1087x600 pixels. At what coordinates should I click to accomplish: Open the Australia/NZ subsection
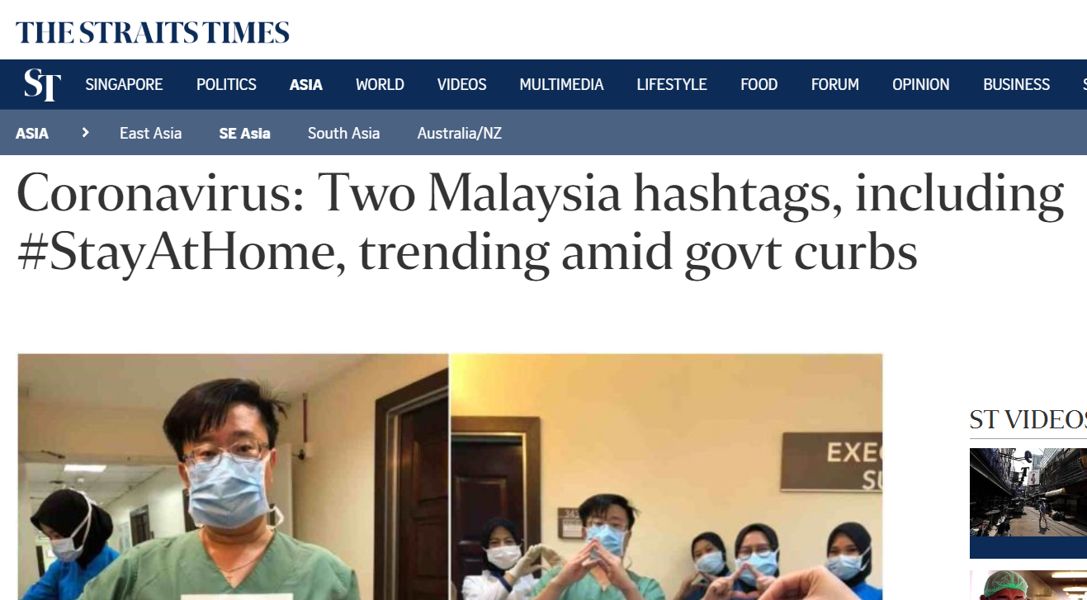pyautogui.click(x=459, y=133)
